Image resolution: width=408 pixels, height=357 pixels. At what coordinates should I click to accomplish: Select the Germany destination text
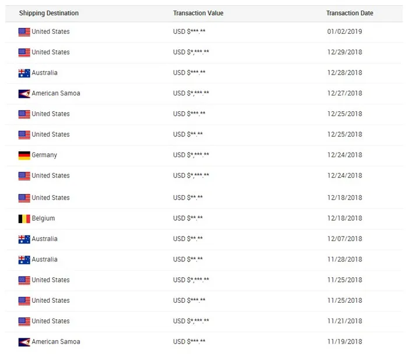[44, 155]
